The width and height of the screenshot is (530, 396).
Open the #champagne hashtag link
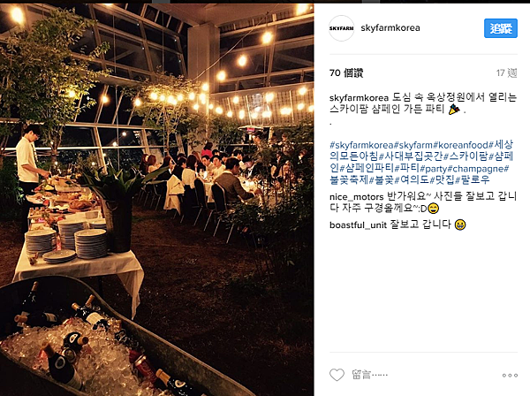[x=476, y=169]
